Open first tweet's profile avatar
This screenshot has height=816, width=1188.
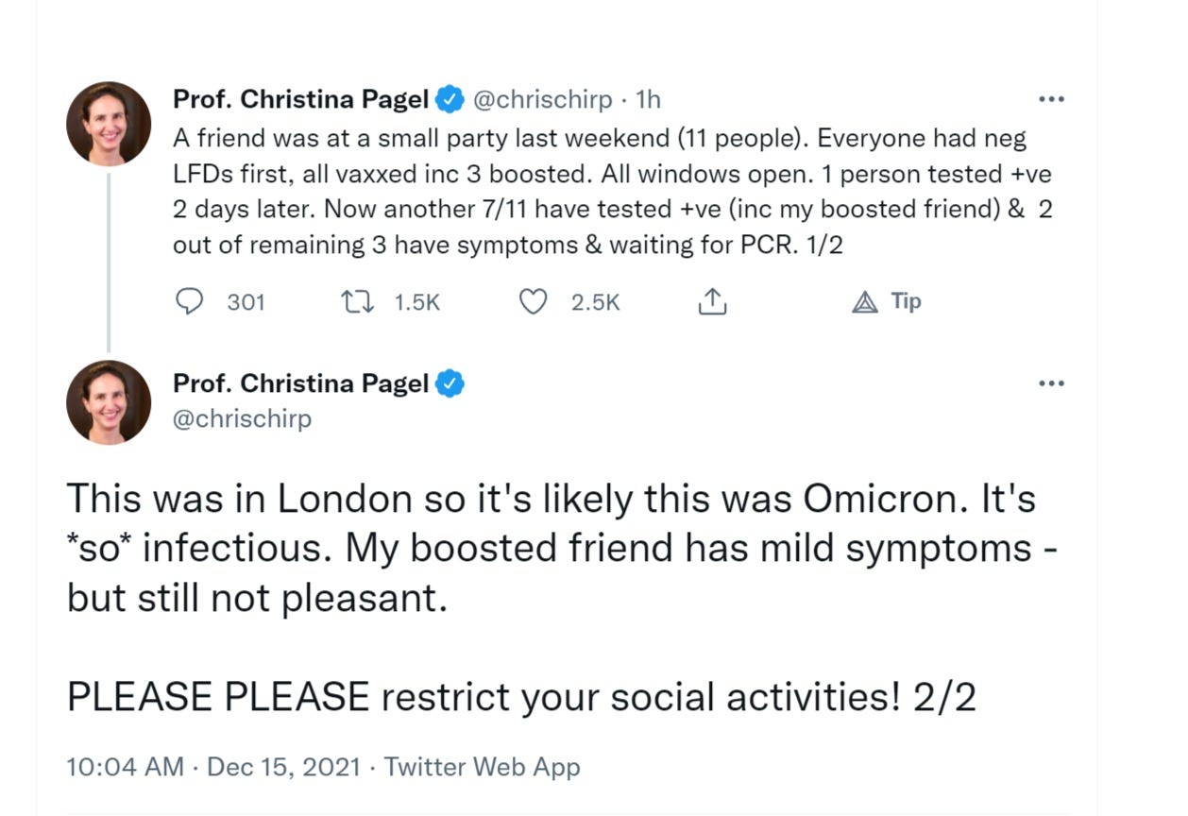[x=109, y=124]
